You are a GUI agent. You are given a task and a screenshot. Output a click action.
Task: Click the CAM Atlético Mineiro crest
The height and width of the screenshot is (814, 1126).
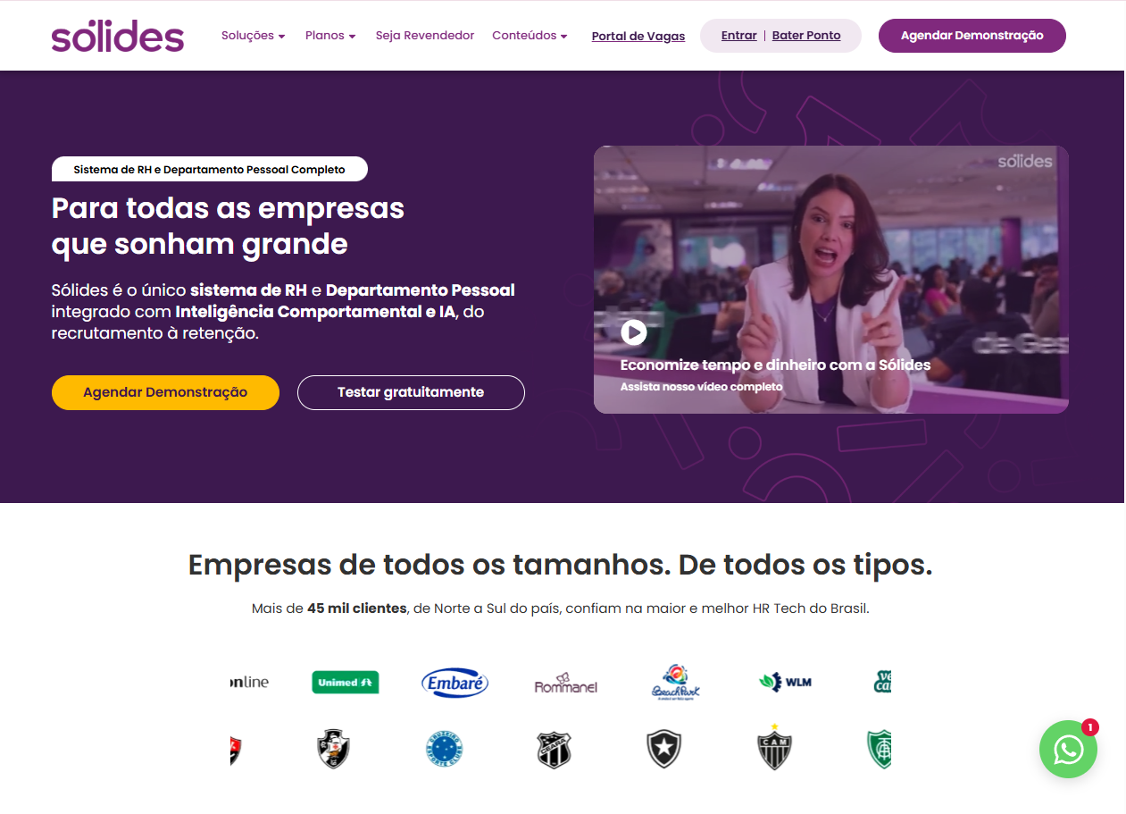(x=774, y=747)
